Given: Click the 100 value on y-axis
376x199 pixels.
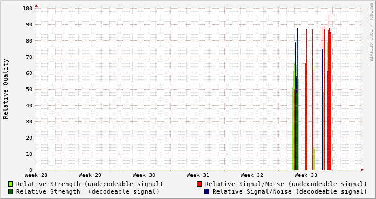Looking at the screenshot, I should pyautogui.click(x=28, y=9).
